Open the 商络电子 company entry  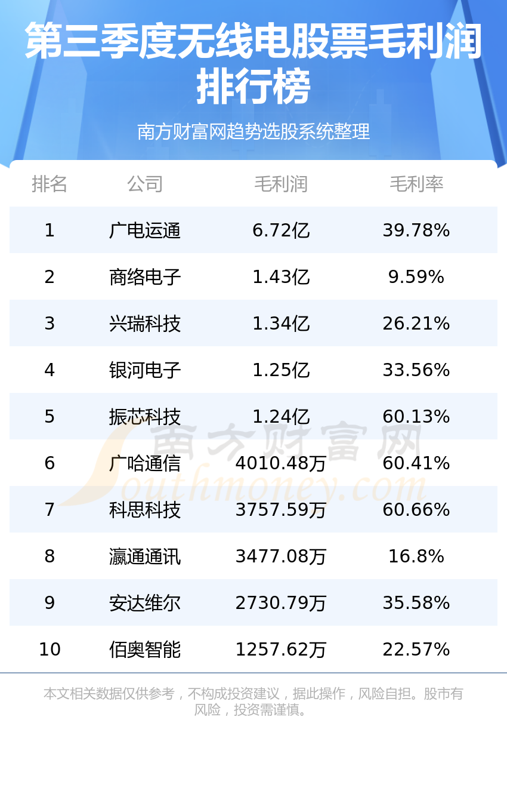[x=145, y=277]
